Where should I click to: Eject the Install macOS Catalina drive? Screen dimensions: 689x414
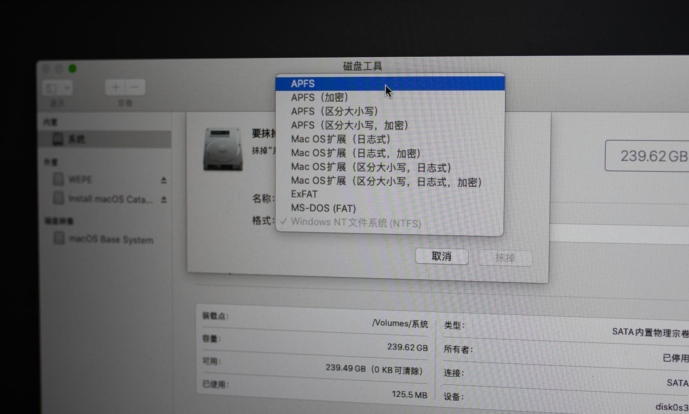point(164,199)
